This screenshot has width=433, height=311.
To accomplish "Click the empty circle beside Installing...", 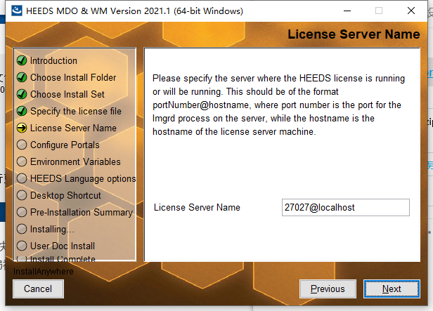I will pos(22,229).
